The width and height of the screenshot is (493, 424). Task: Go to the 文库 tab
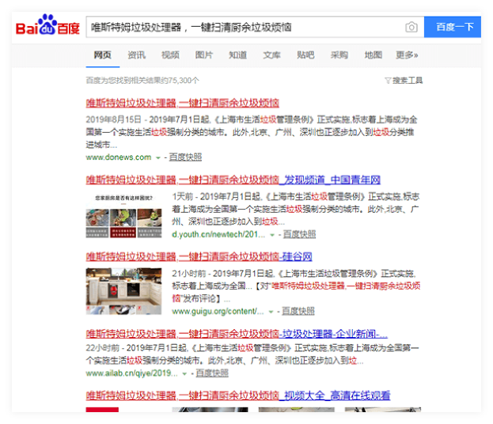point(271,55)
